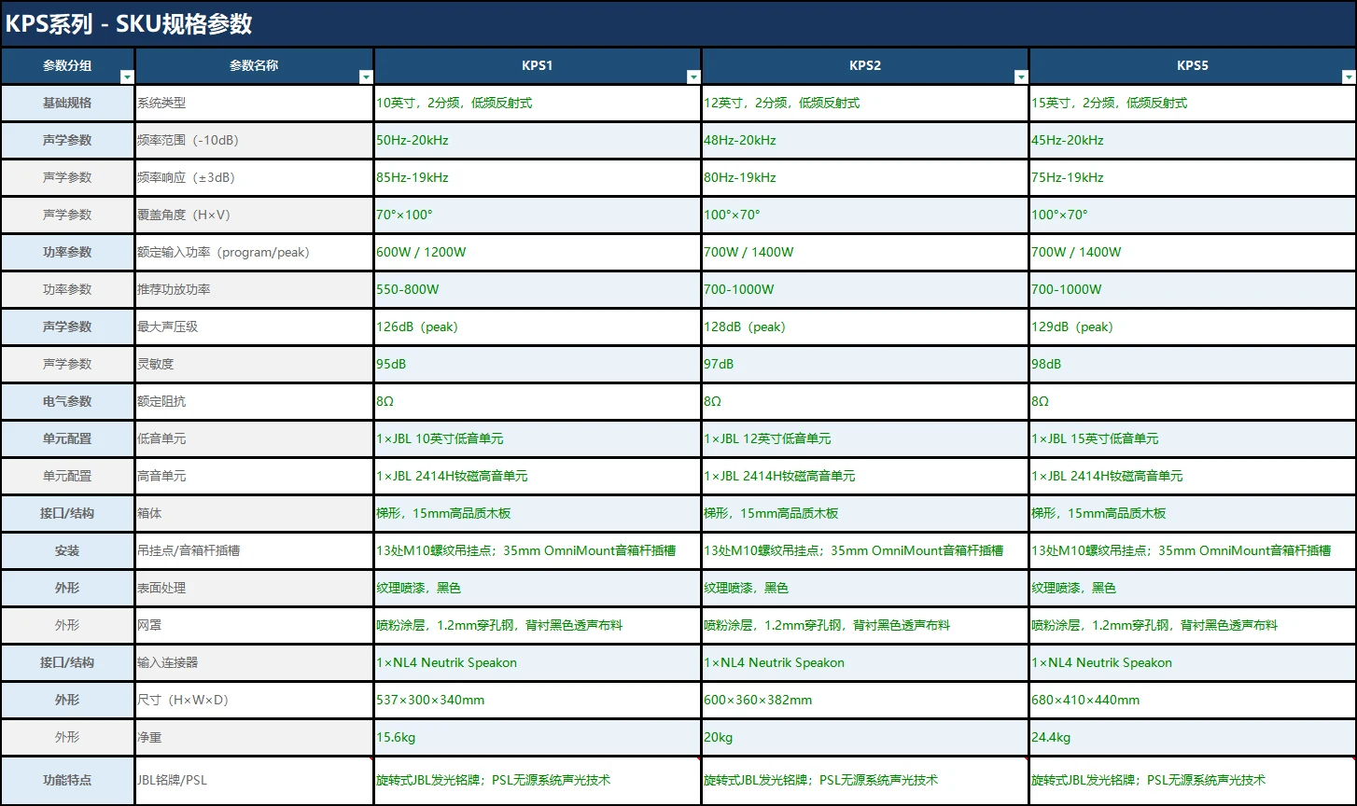The image size is (1357, 806).
Task: Select the 推荐功放功率 cell
Action: (255, 290)
